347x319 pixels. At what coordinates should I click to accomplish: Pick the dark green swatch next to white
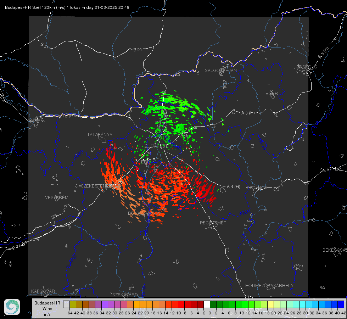(213, 304)
